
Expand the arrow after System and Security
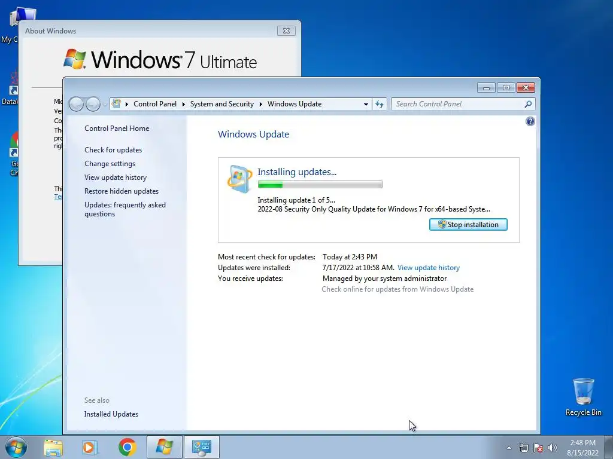coord(261,104)
